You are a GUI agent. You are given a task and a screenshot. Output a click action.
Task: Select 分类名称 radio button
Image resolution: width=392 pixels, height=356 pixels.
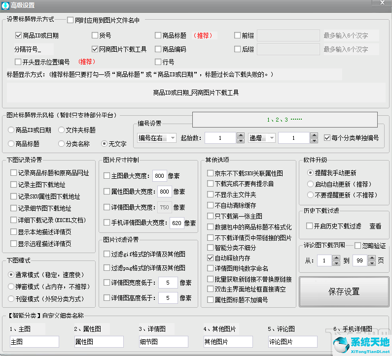(61, 144)
